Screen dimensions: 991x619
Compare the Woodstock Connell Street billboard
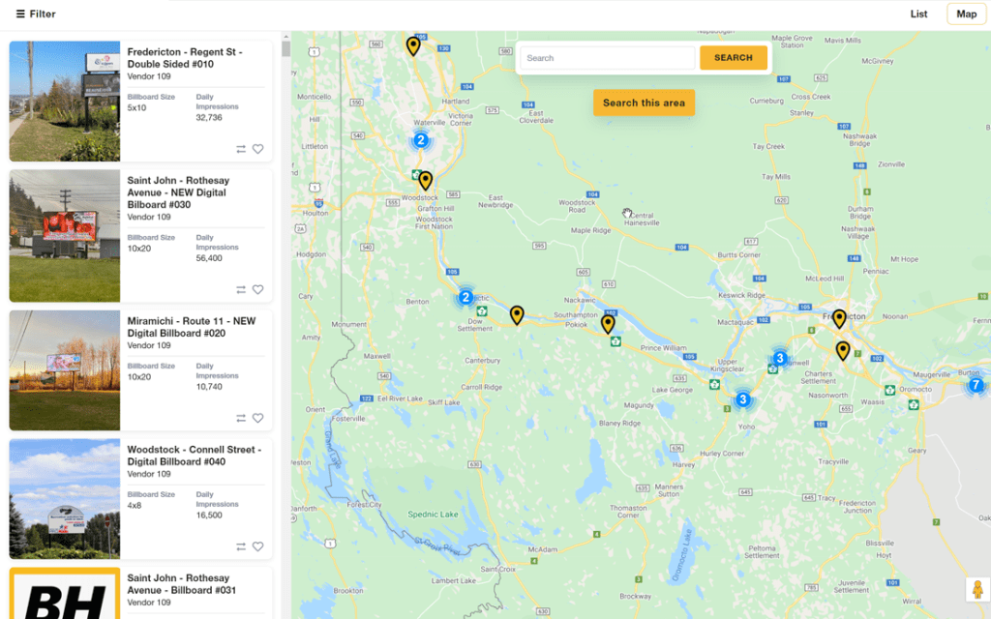point(241,546)
